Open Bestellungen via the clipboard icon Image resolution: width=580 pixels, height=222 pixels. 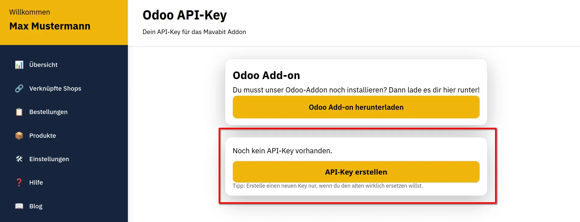pos(19,112)
